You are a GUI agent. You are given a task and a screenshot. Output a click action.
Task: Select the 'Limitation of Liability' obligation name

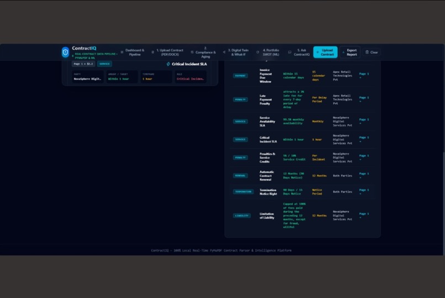(x=267, y=216)
